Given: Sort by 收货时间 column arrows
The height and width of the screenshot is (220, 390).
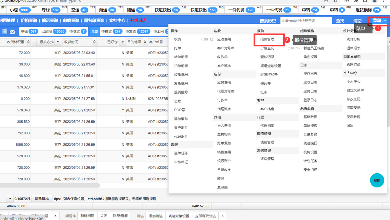Looking at the screenshot, I should 93,42.
